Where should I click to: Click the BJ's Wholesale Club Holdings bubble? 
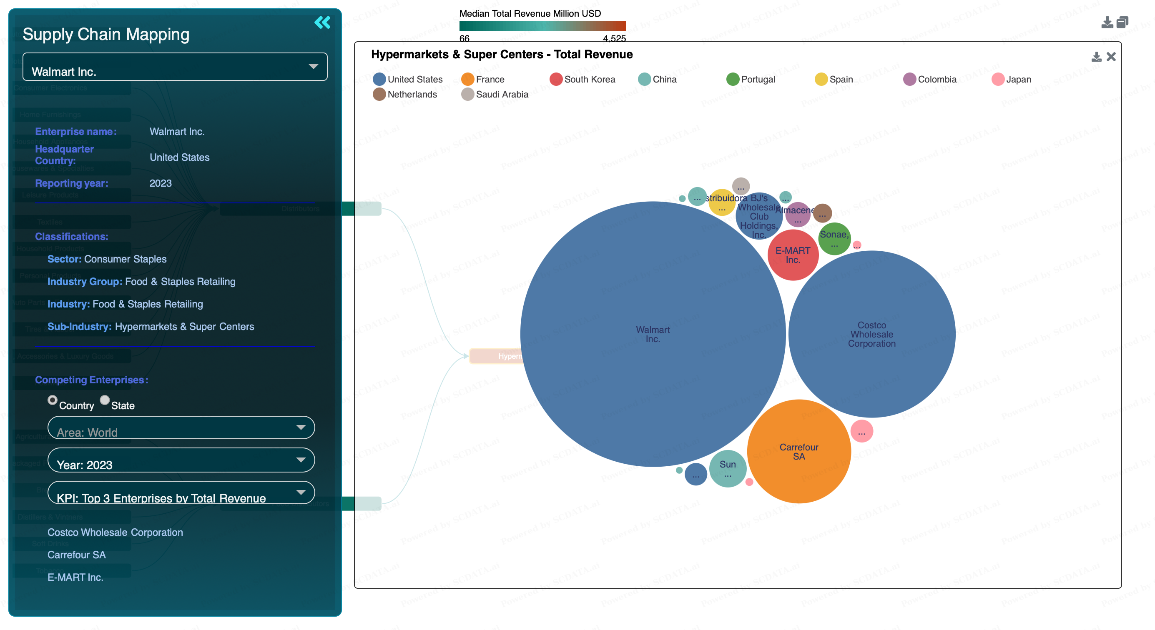(759, 216)
